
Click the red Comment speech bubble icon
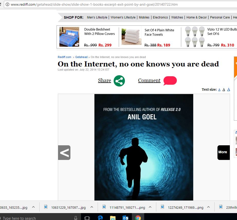point(170,81)
